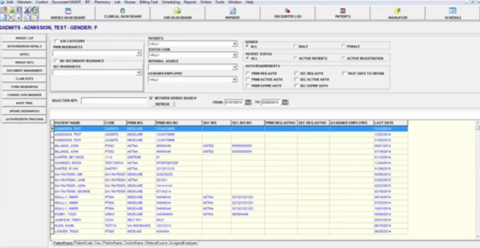Select the CARTER, BEYONCE patient row

(229, 158)
